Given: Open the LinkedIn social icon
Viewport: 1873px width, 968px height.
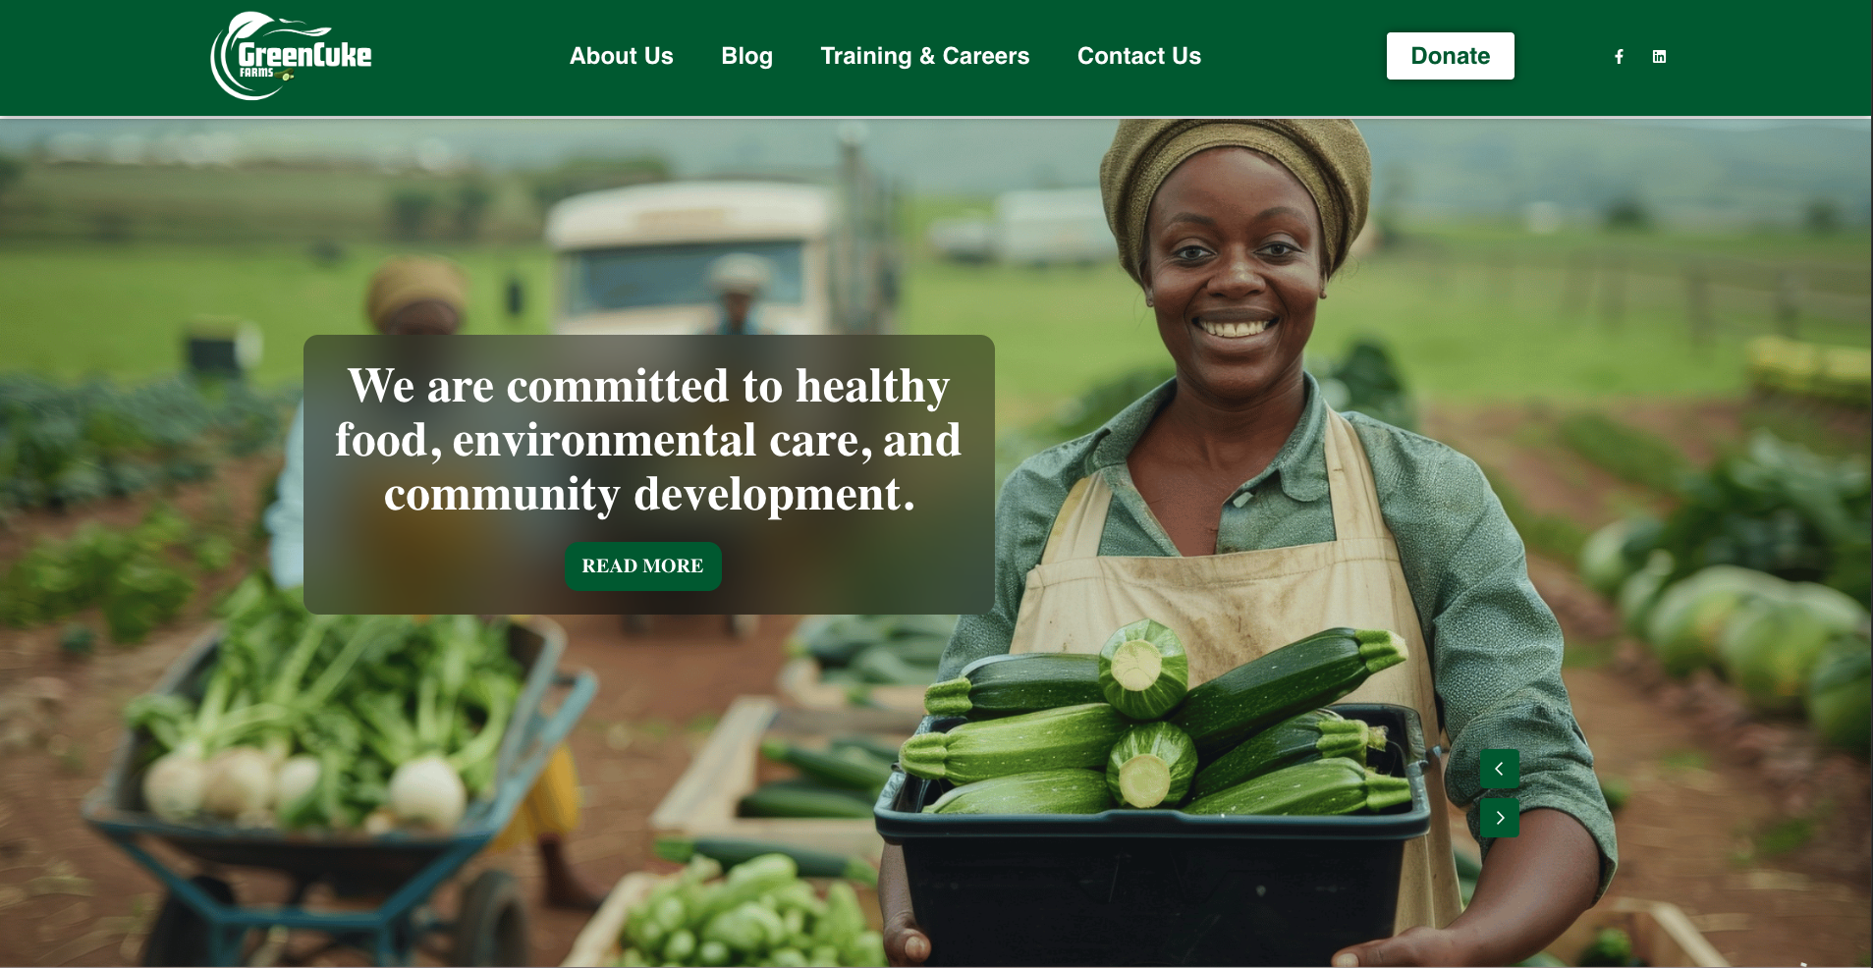Looking at the screenshot, I should coord(1659,57).
